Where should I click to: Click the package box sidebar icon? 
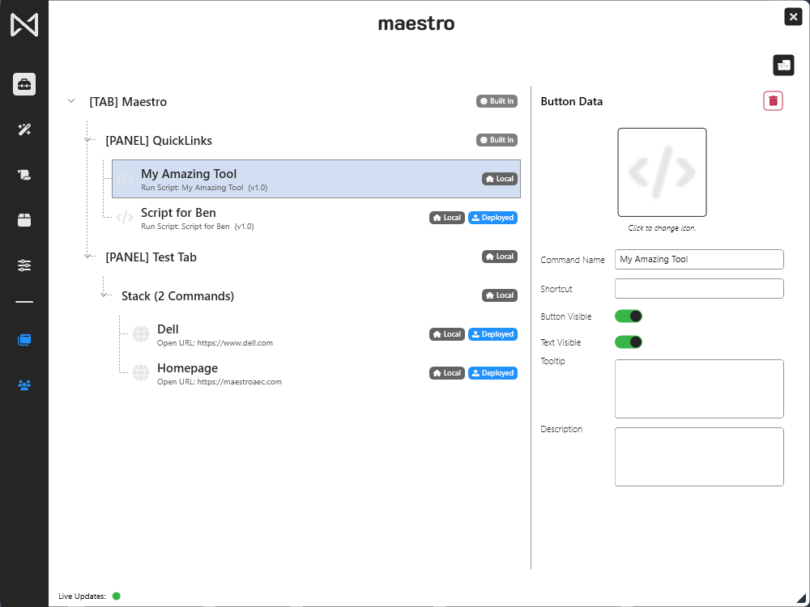point(24,220)
